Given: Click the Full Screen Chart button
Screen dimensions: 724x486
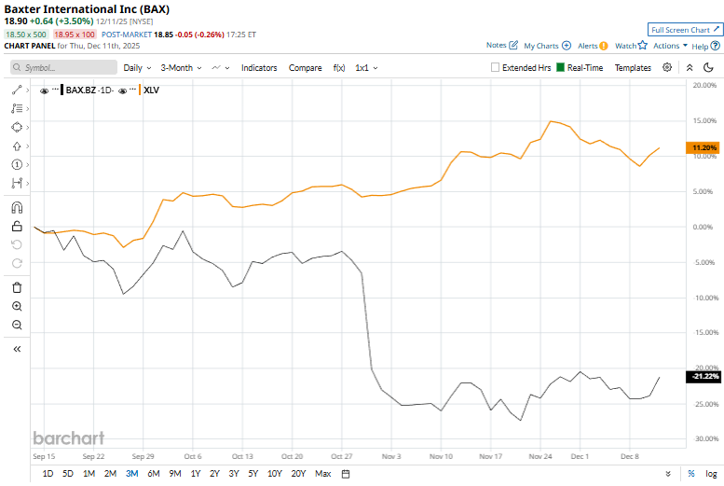Looking at the screenshot, I should (x=685, y=30).
